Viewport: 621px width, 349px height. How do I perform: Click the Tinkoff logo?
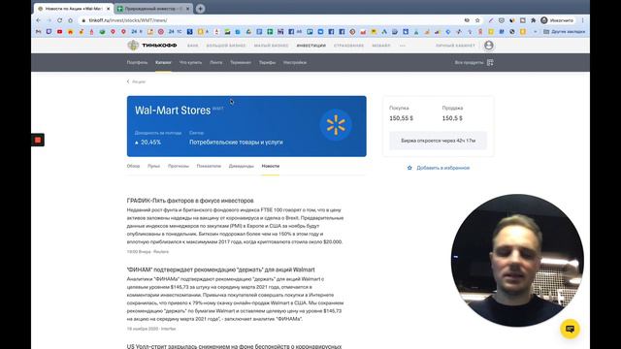(x=152, y=46)
